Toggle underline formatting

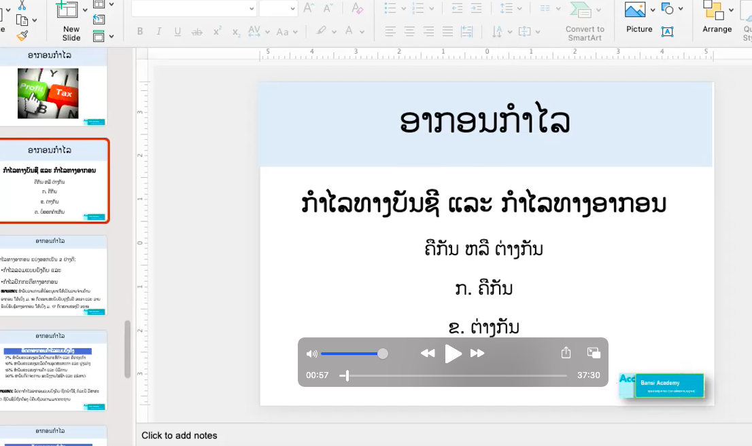(177, 32)
